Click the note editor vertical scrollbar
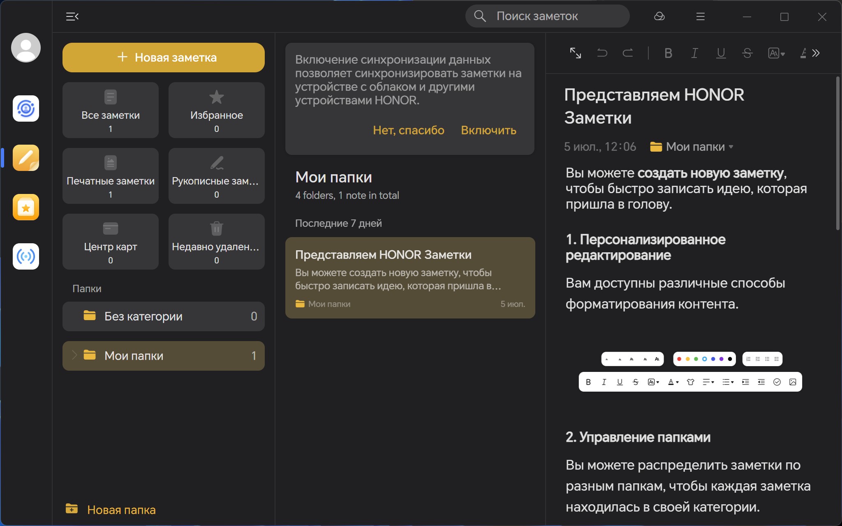 click(x=838, y=153)
